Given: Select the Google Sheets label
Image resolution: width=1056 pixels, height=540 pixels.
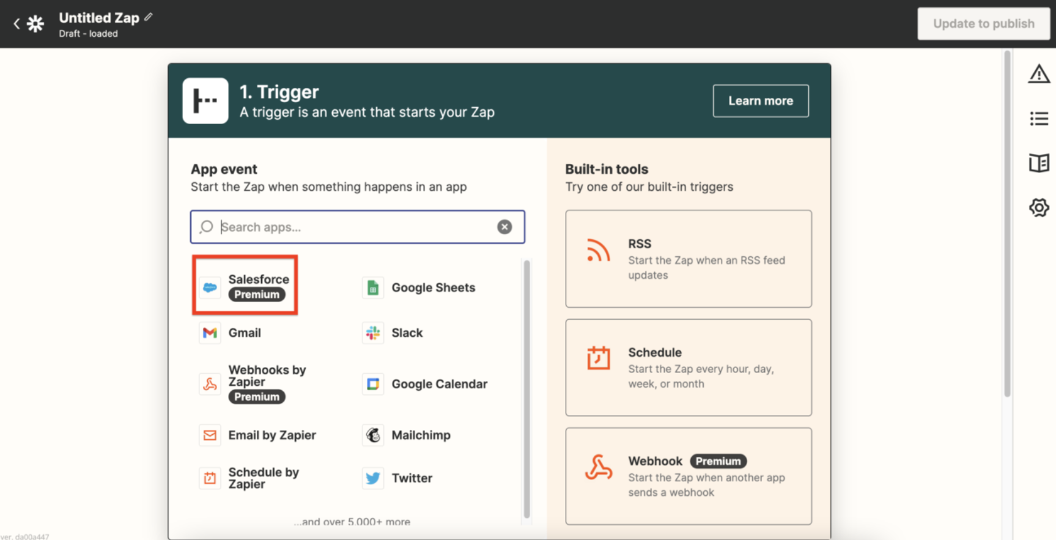Looking at the screenshot, I should [x=434, y=287].
